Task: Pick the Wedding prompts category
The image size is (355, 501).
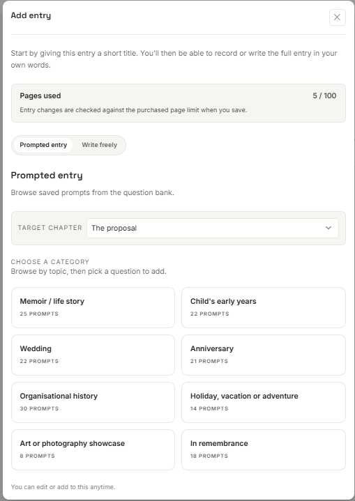Action: (x=93, y=355)
